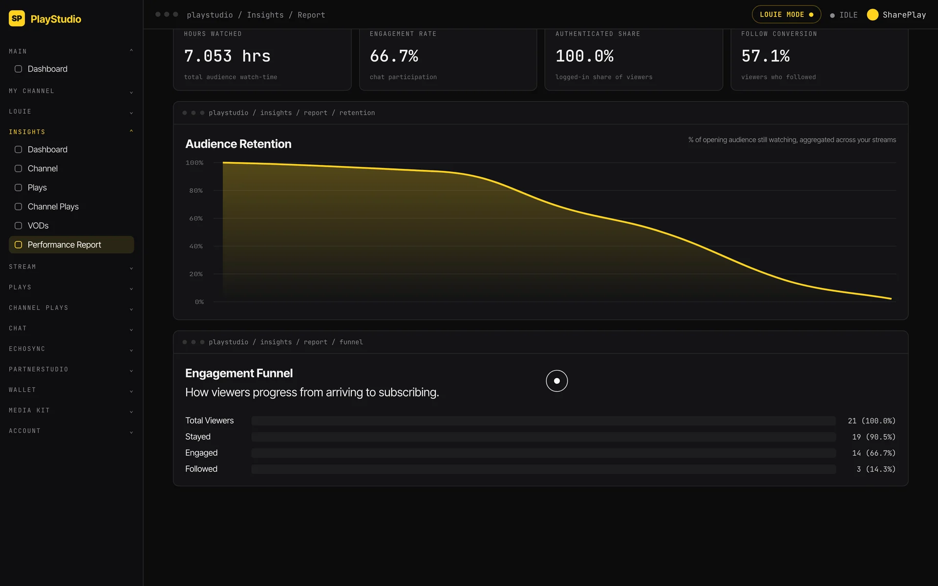Click the VODs item square icon
938x586 pixels.
click(x=18, y=226)
